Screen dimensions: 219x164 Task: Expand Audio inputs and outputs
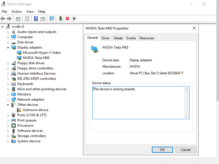tap(8, 32)
